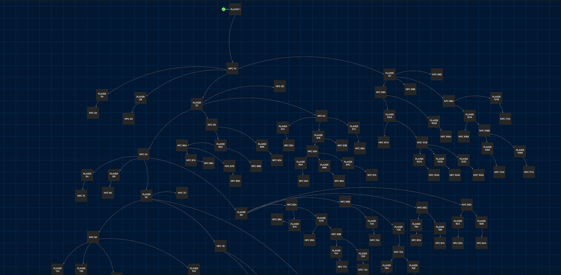Click the PLAYER 2A node
Image resolution: width=561 pixels, height=275 pixels.
coord(102,95)
